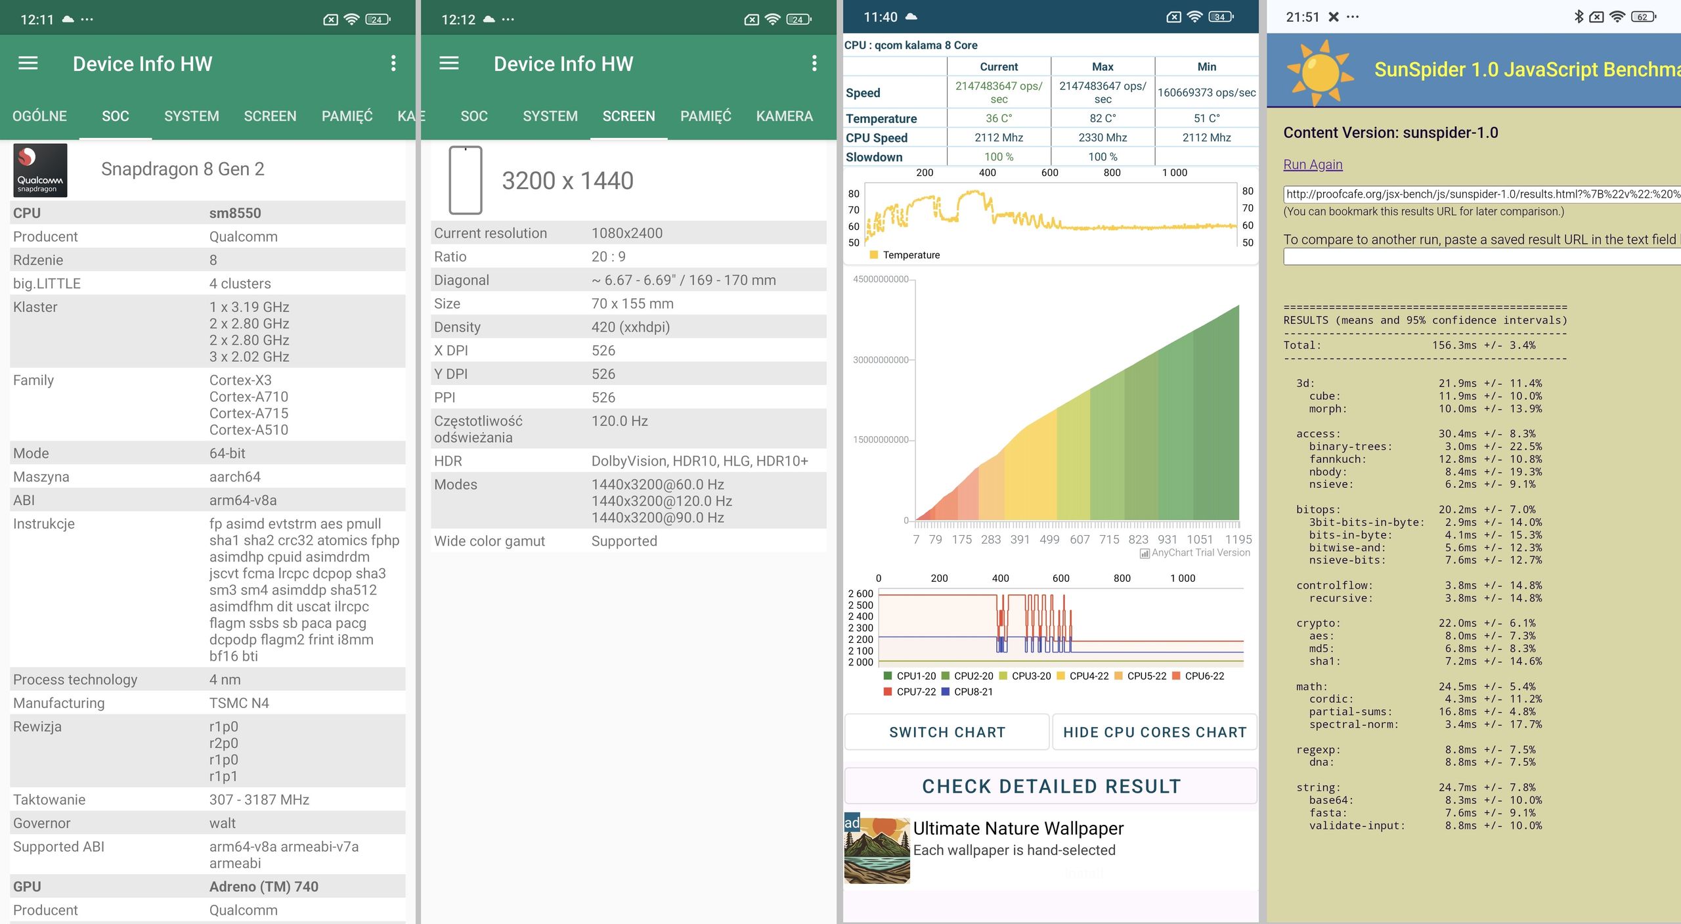Tap the battery indicator showing 62
The height and width of the screenshot is (924, 1681).
coord(1642,17)
